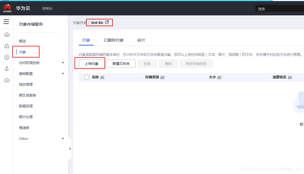This screenshot has height=174, width=304.
Task: Open the cloud upload sidebar icon
Action: [x=7, y=80]
